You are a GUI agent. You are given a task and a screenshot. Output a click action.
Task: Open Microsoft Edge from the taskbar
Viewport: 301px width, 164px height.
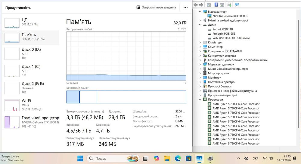click(x=178, y=159)
